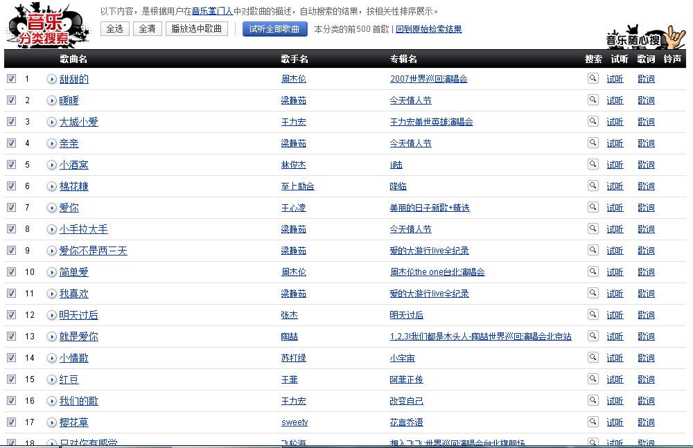Click the 全清 button
693x448 pixels.
tap(147, 28)
